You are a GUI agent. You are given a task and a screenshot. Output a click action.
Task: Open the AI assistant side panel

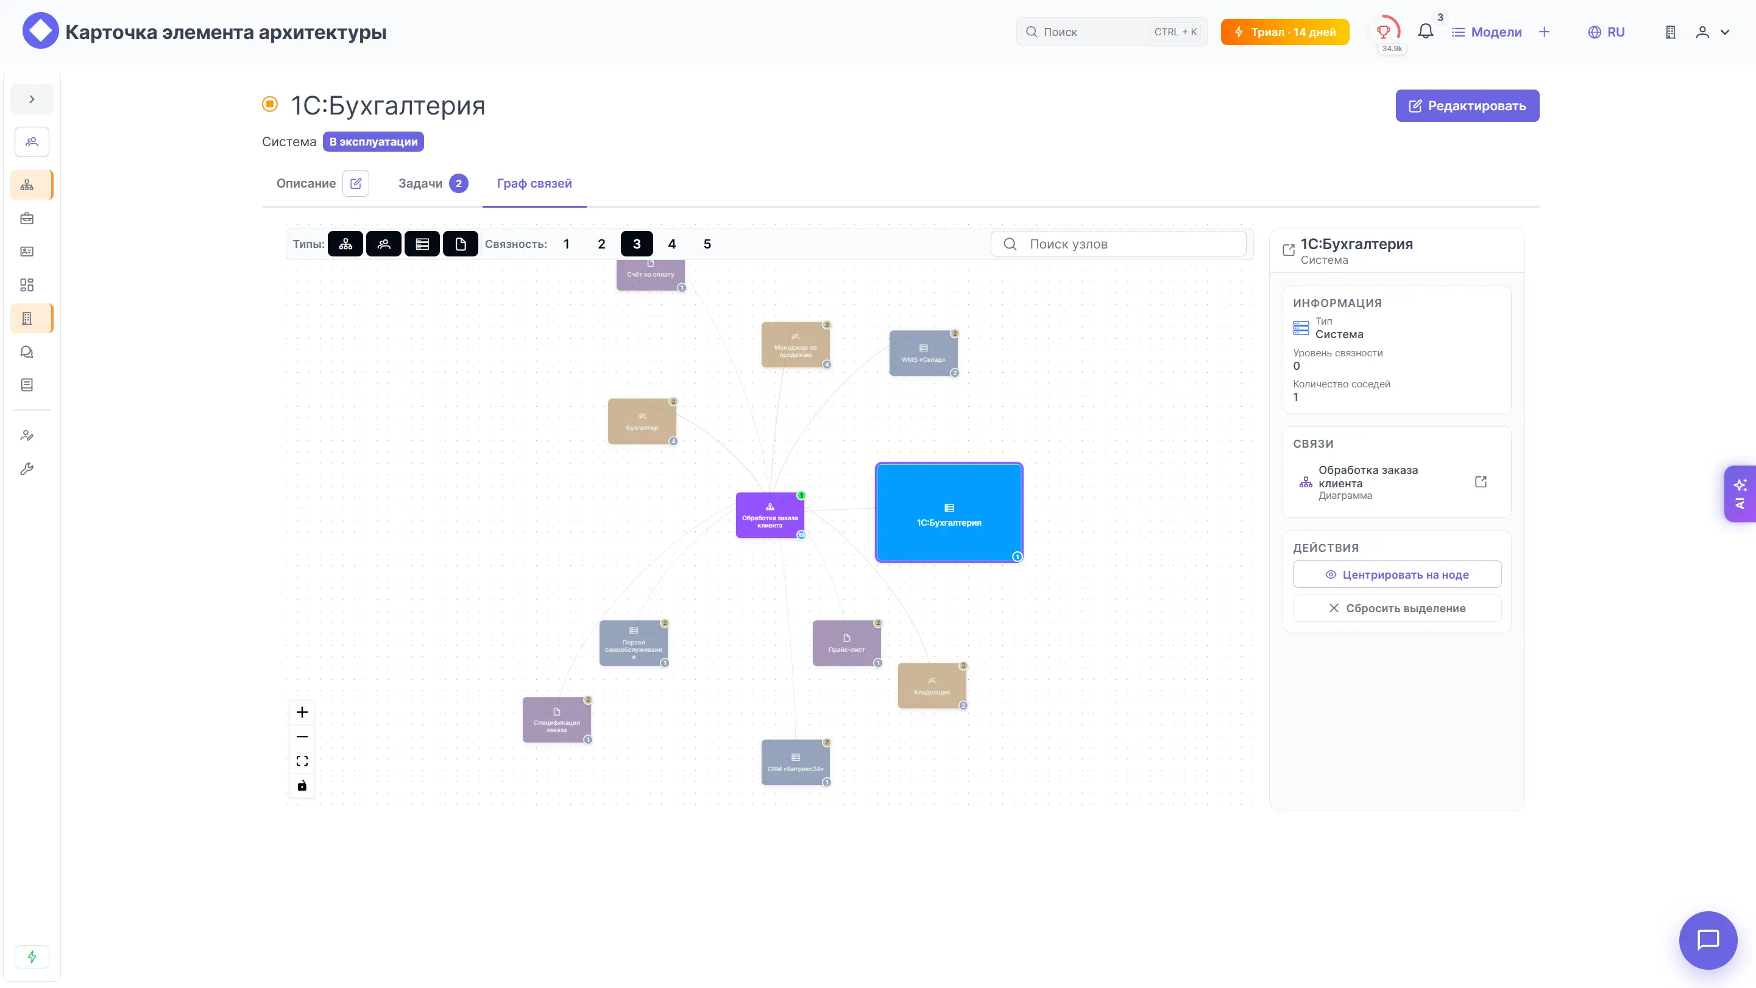[1740, 494]
